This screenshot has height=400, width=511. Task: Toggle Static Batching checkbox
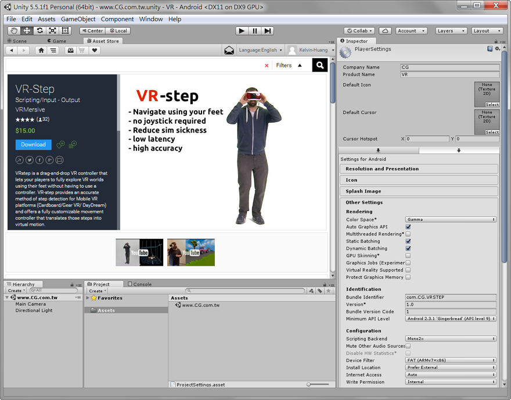point(408,241)
